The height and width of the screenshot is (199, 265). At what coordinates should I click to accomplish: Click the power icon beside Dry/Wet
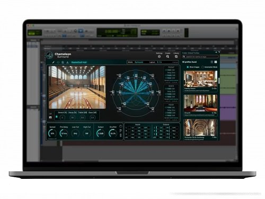[121, 126]
